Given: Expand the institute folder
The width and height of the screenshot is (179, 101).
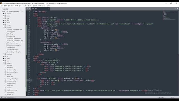Looking at the screenshot, I should (4, 54).
